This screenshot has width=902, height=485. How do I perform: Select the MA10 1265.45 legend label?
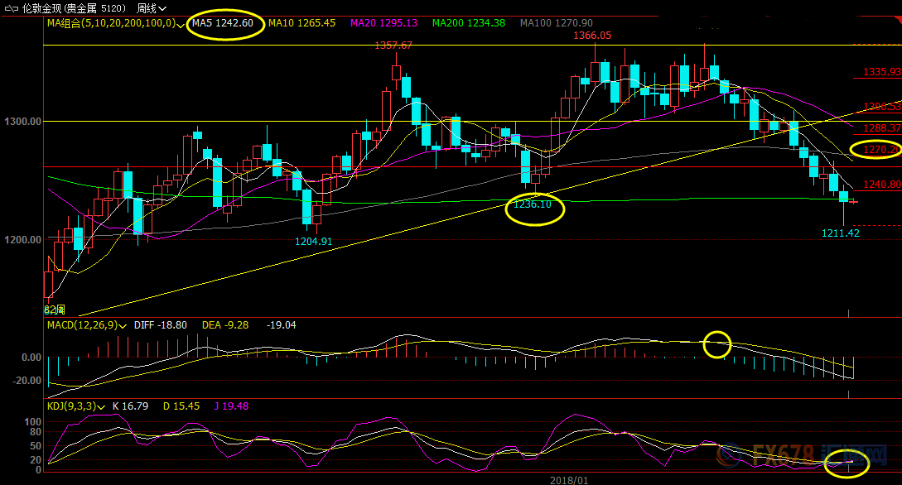coord(301,23)
